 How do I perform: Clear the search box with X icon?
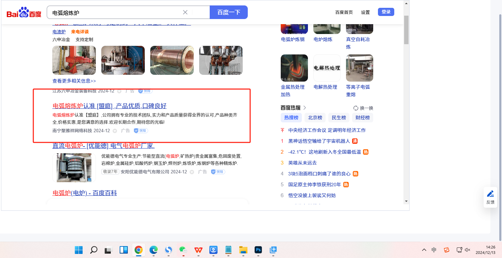point(185,13)
